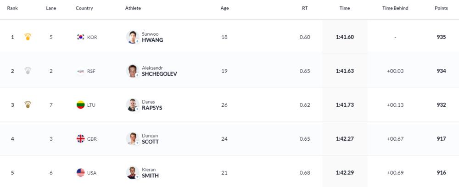
Task: Click the USA flag icon
Action: coord(80,173)
